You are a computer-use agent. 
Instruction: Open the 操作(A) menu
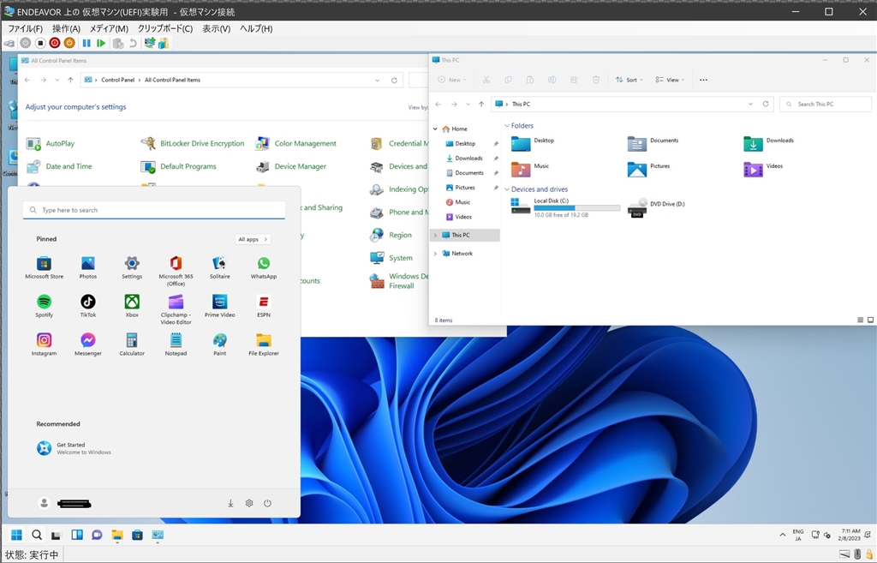click(x=67, y=28)
